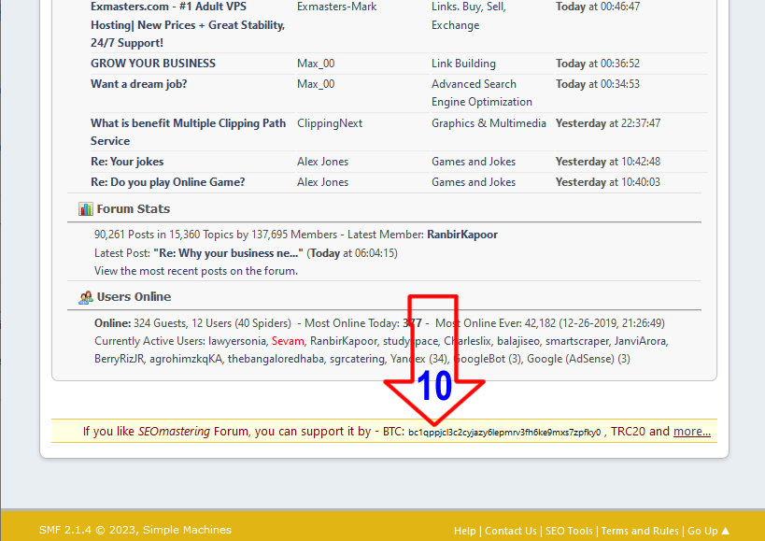The image size is (765, 541).
Task: Click the Forum Stats bar chart icon
Action: (x=85, y=209)
